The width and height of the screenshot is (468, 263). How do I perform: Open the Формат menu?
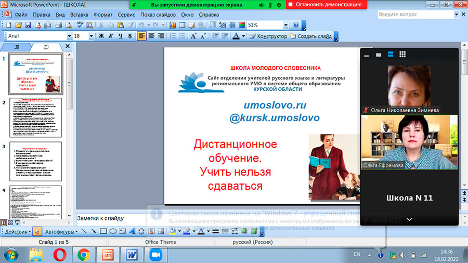coord(103,15)
